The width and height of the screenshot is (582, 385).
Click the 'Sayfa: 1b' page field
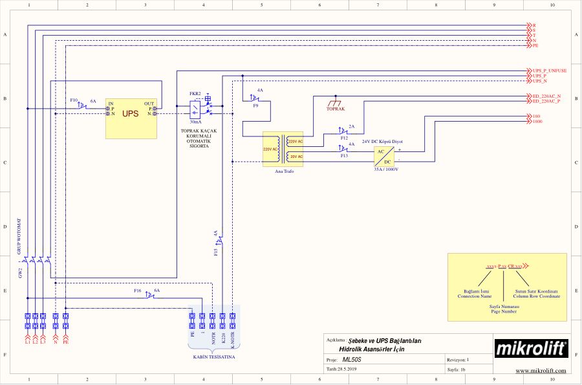(456, 369)
